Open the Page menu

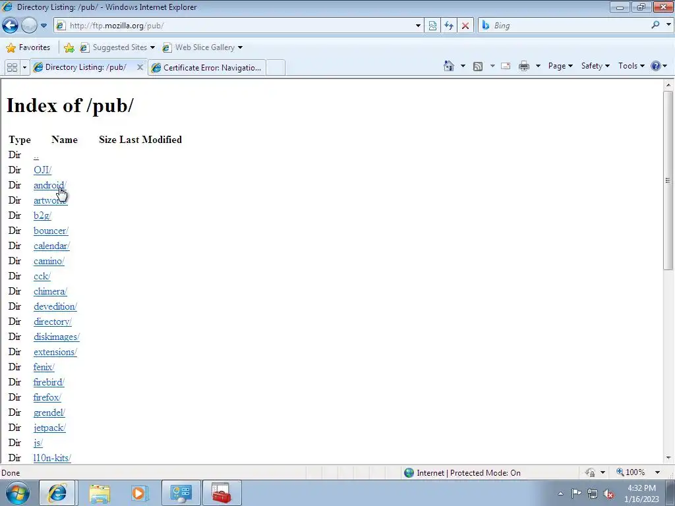click(x=560, y=66)
